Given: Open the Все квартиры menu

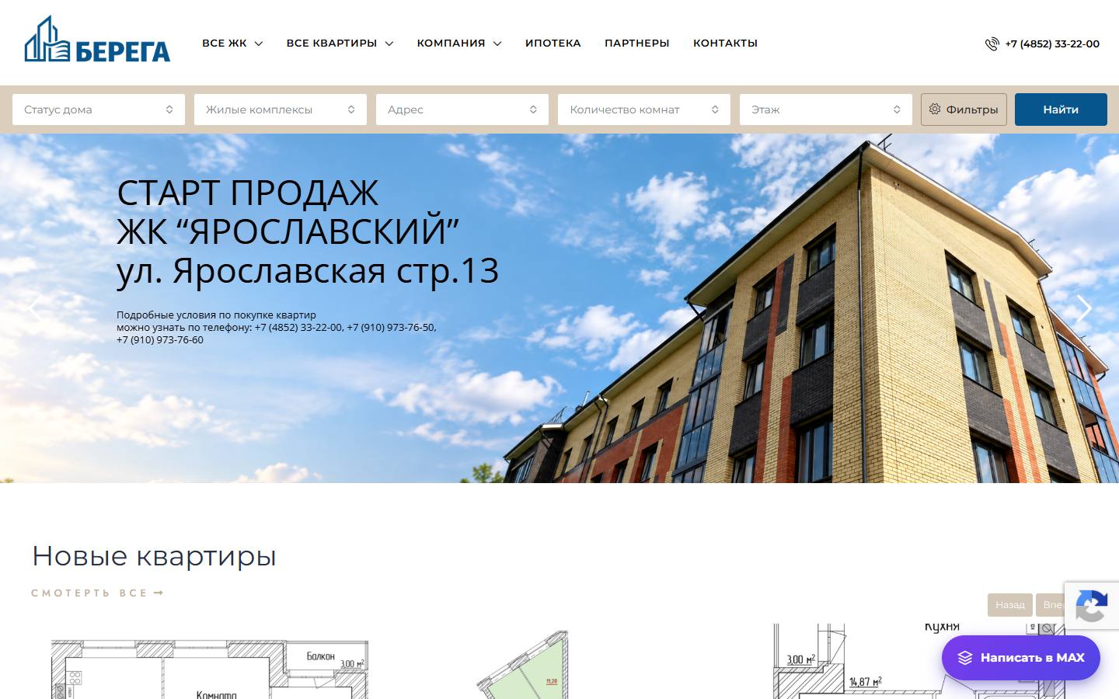Looking at the screenshot, I should (x=340, y=43).
